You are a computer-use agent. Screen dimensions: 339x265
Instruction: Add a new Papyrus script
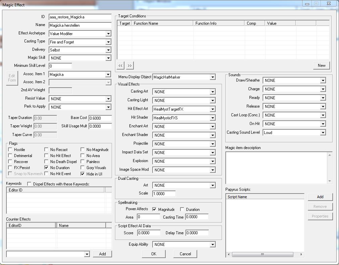coord(320,197)
